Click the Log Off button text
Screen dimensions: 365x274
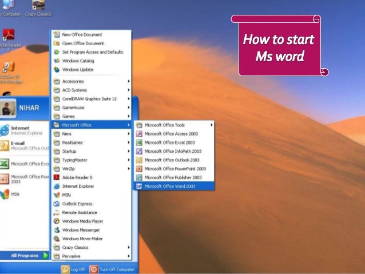click(78, 269)
